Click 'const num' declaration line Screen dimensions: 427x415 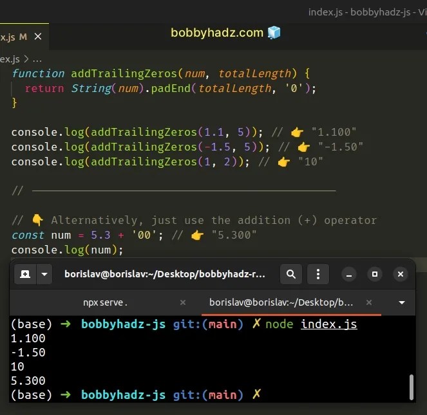(134, 235)
